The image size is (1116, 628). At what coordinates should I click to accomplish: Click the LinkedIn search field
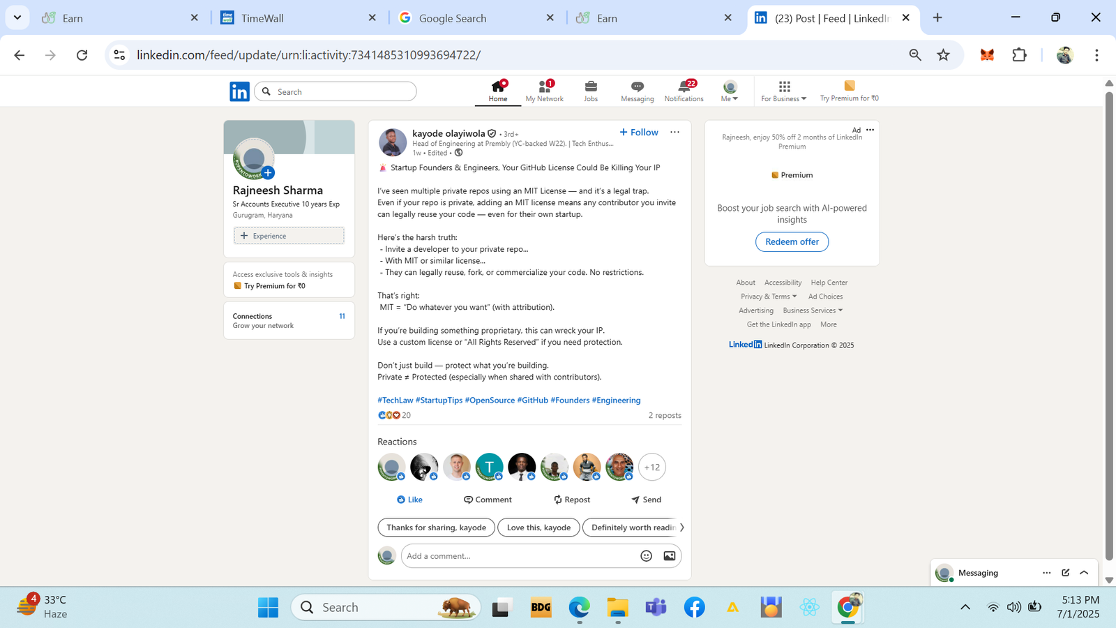pos(335,91)
